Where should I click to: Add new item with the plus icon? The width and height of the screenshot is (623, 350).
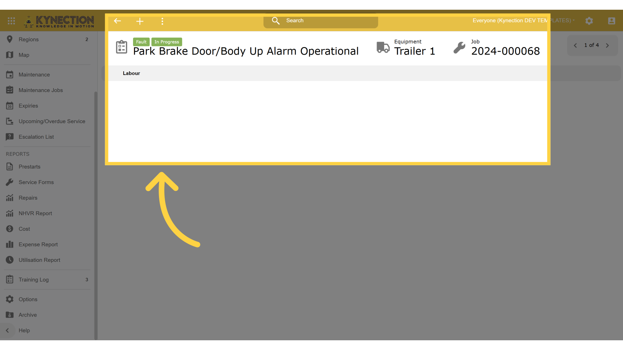140,21
